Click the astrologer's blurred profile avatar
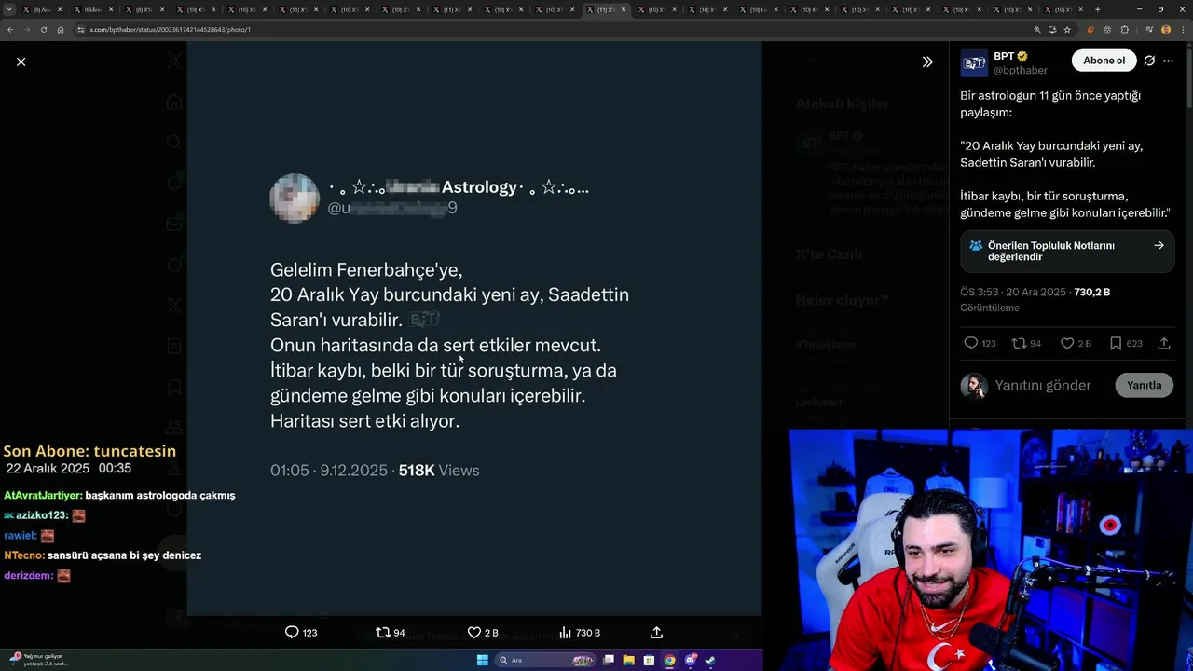The image size is (1193, 671). point(295,198)
